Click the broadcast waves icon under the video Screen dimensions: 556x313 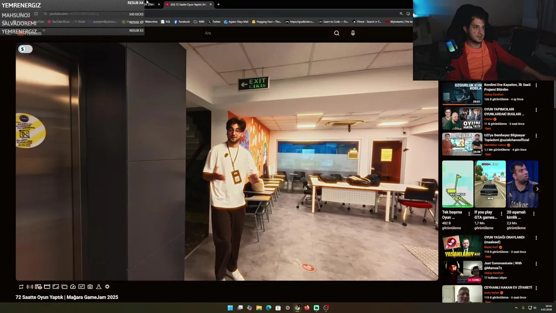pyautogui.click(x=30, y=287)
